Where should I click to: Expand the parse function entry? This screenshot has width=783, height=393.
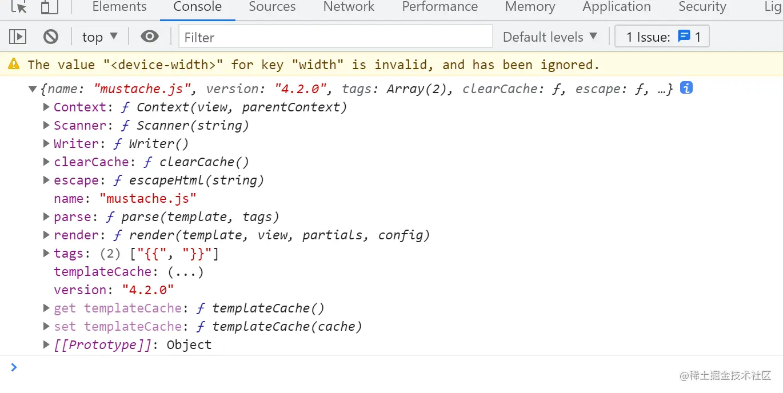47,216
